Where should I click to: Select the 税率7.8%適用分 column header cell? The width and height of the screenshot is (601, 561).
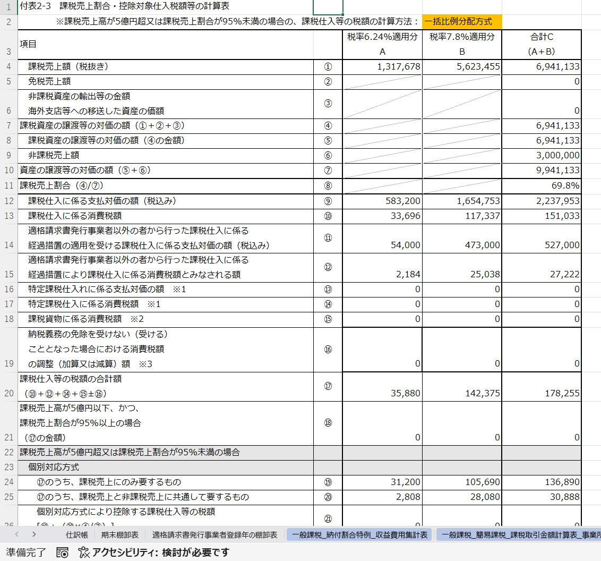(462, 45)
